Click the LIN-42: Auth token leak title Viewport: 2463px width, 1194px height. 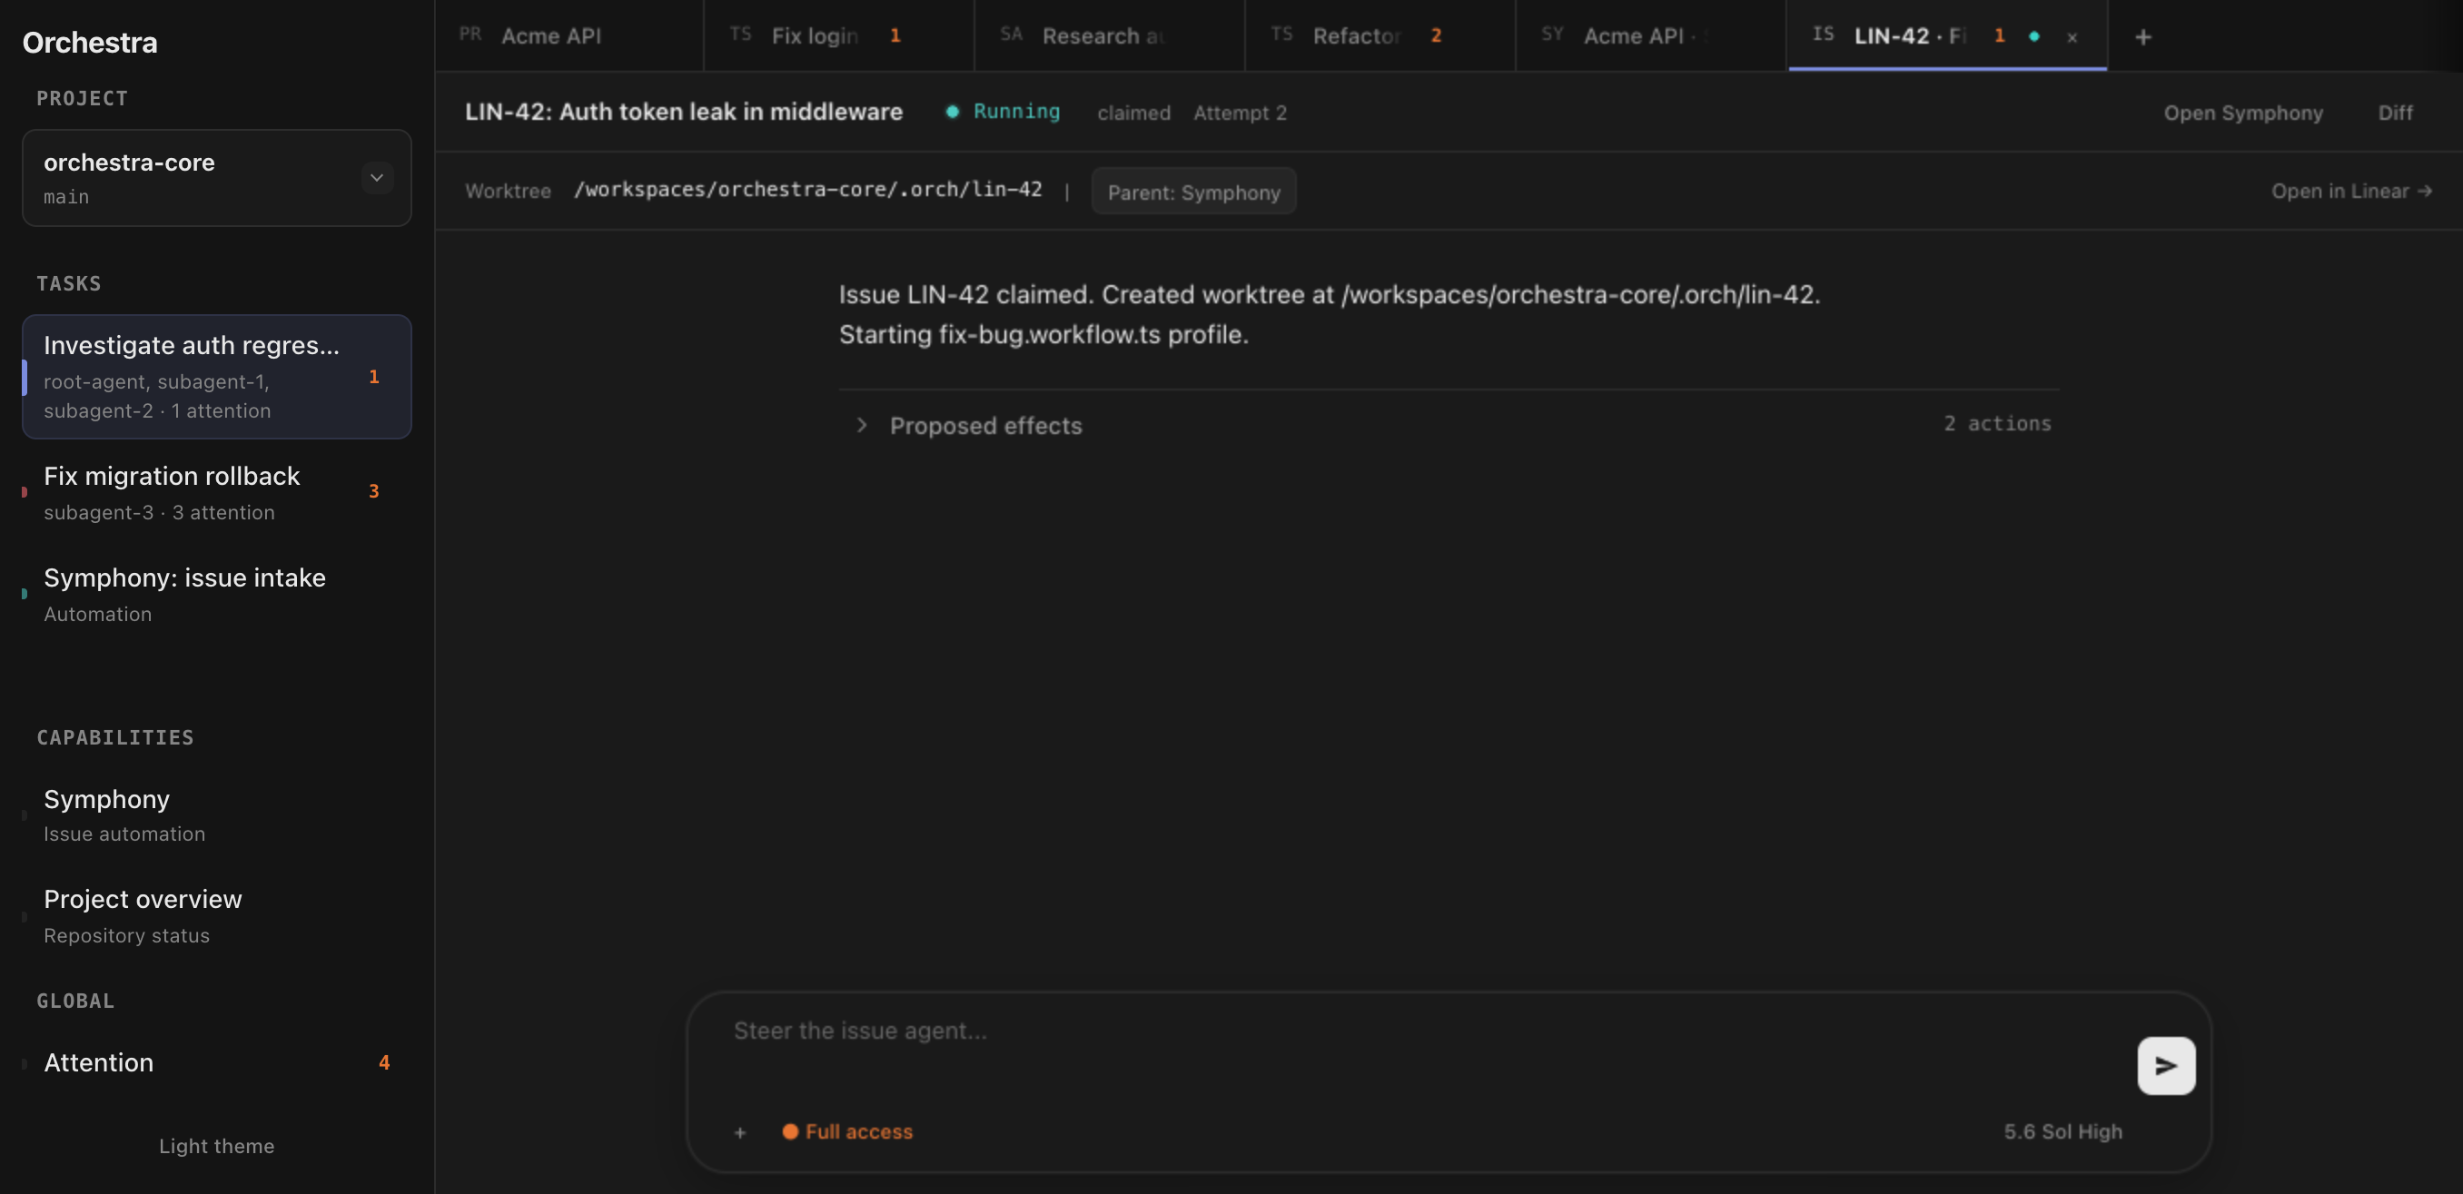(x=684, y=112)
